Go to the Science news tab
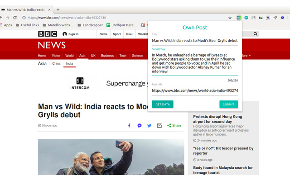 (x=137, y=56)
